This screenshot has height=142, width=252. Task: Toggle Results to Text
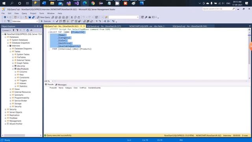pos(85,21)
